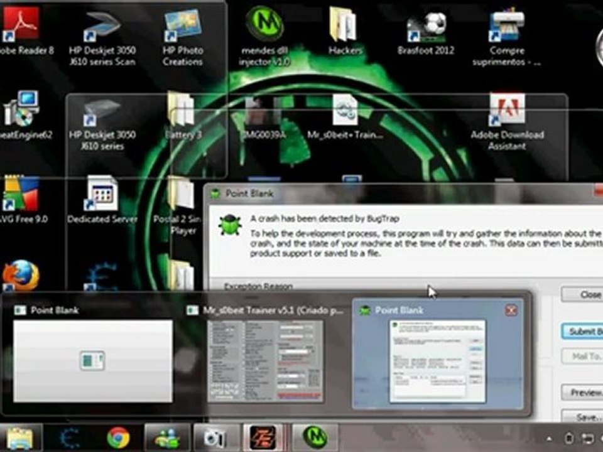Click the Save button in BugTrap dialog
Screen dimensions: 603x452
[x=582, y=416]
